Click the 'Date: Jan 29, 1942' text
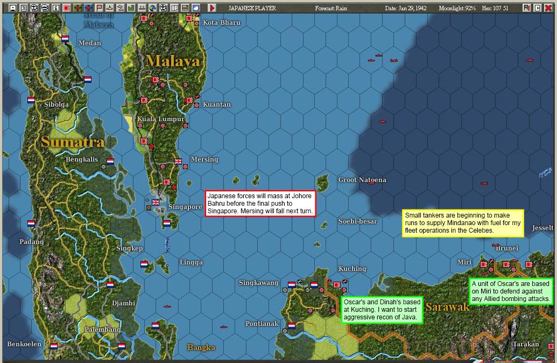The width and height of the screenshot is (557, 363). (406, 8)
